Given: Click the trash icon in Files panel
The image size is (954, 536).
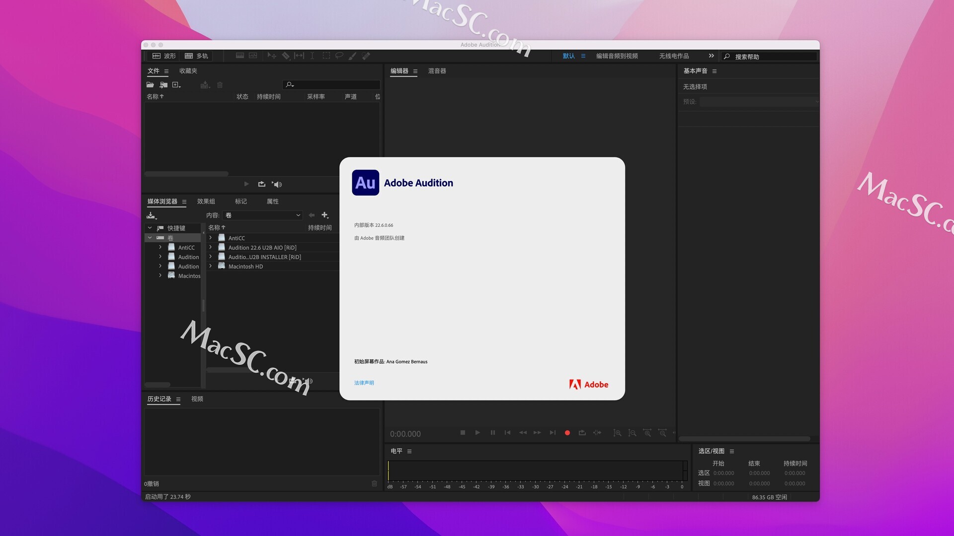Looking at the screenshot, I should coord(220,85).
